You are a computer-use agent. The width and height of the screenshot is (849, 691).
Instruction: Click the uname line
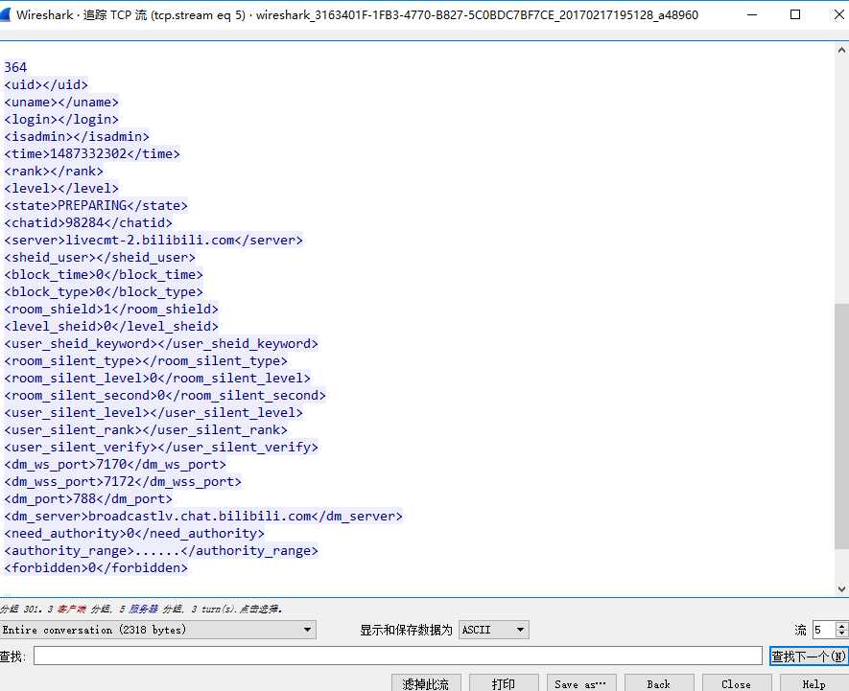pos(61,102)
